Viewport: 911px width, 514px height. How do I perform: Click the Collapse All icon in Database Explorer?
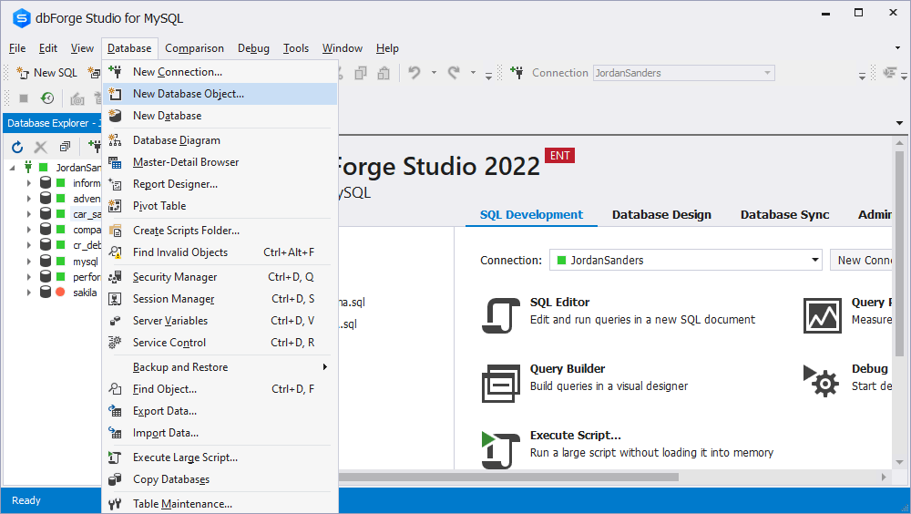65,147
